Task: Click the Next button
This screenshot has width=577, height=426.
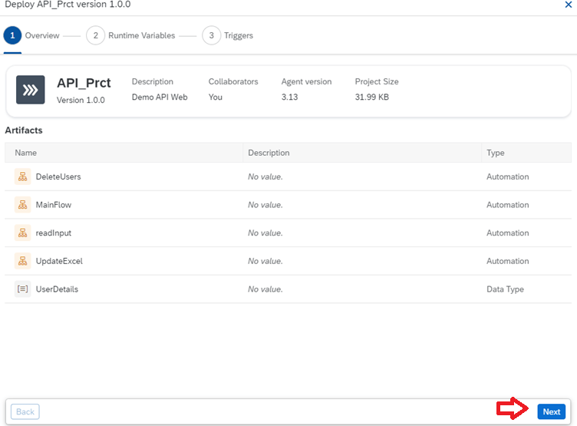Action: click(551, 411)
